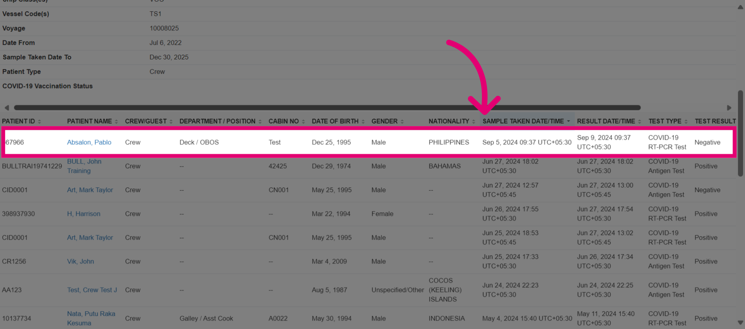745x329 pixels.
Task: Click up arrow of vertical scrollbar
Action: click(x=740, y=7)
